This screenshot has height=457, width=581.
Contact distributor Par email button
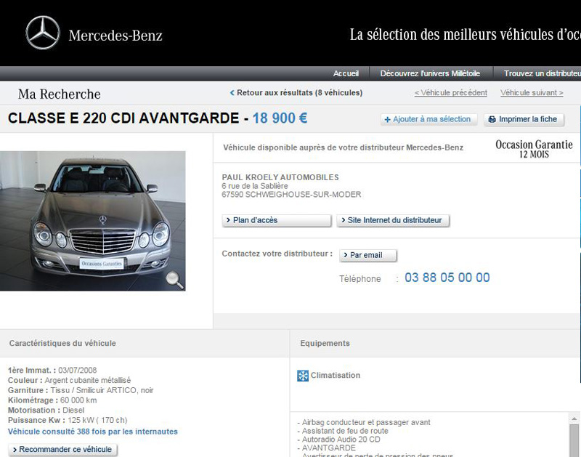(x=368, y=255)
